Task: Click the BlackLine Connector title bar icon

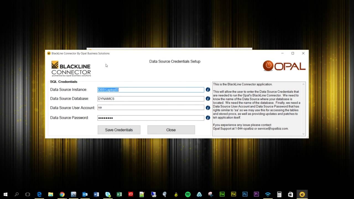Action: coord(49,53)
